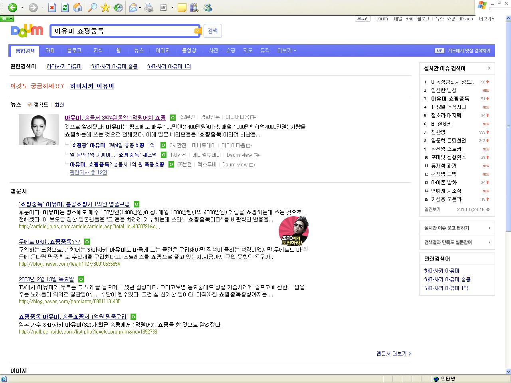
Task: Click the yellow note toolbar icon
Action: (x=182, y=8)
